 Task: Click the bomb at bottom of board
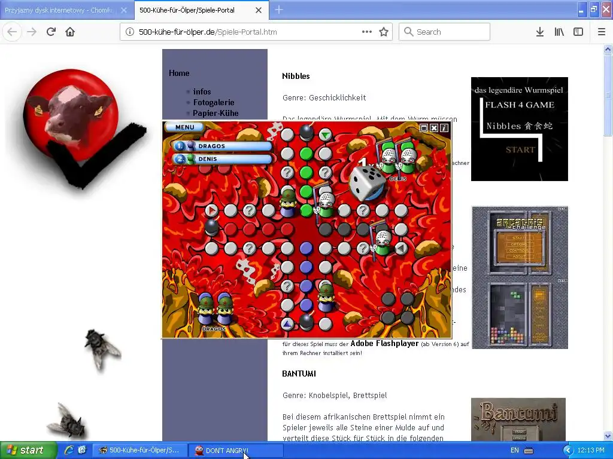306,321
